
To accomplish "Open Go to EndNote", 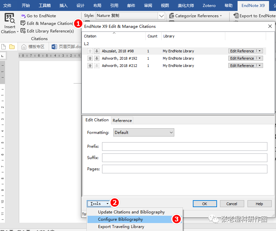I will [x=38, y=16].
